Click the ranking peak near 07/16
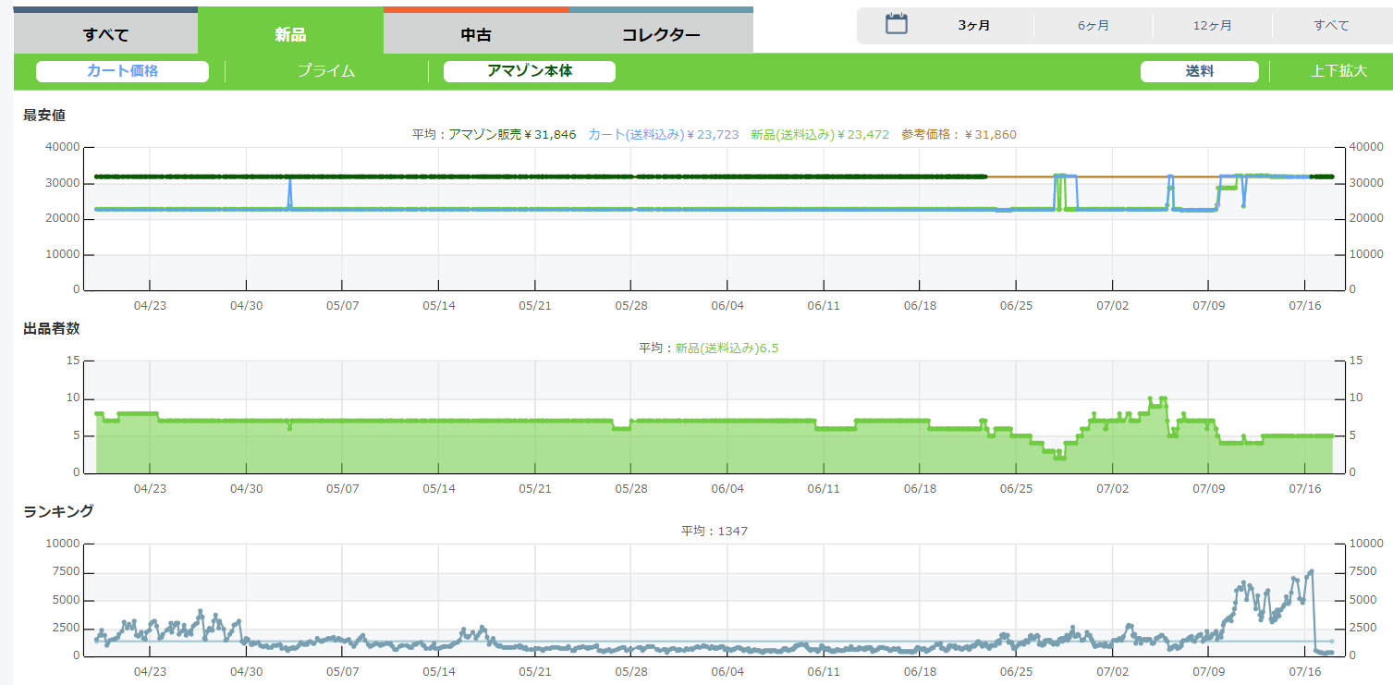 (x=1311, y=571)
